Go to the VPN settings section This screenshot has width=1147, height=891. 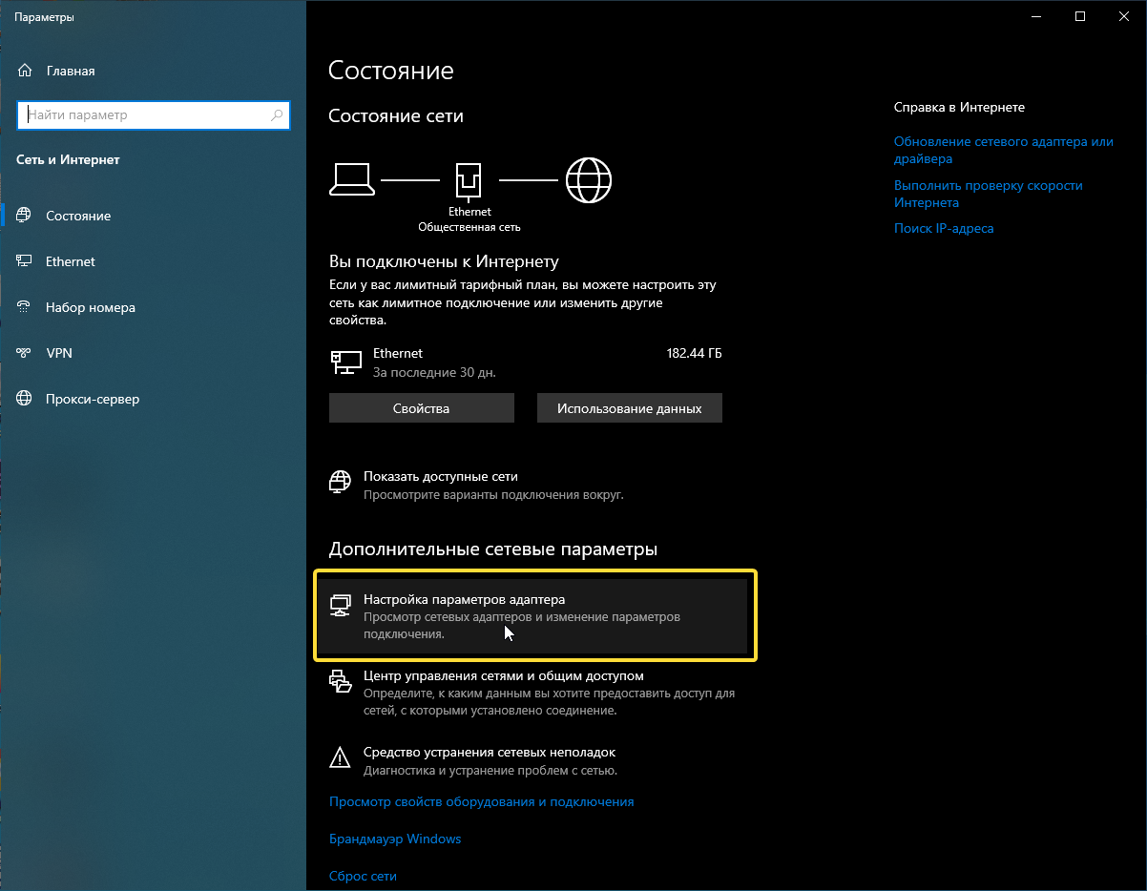(x=153, y=353)
